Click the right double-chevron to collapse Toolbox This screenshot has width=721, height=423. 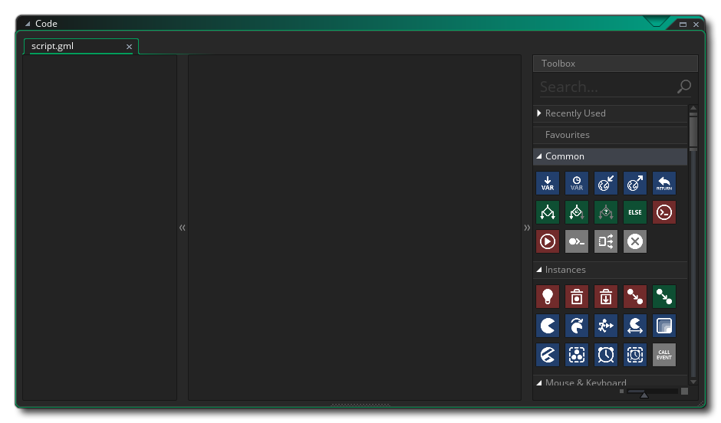point(527,228)
